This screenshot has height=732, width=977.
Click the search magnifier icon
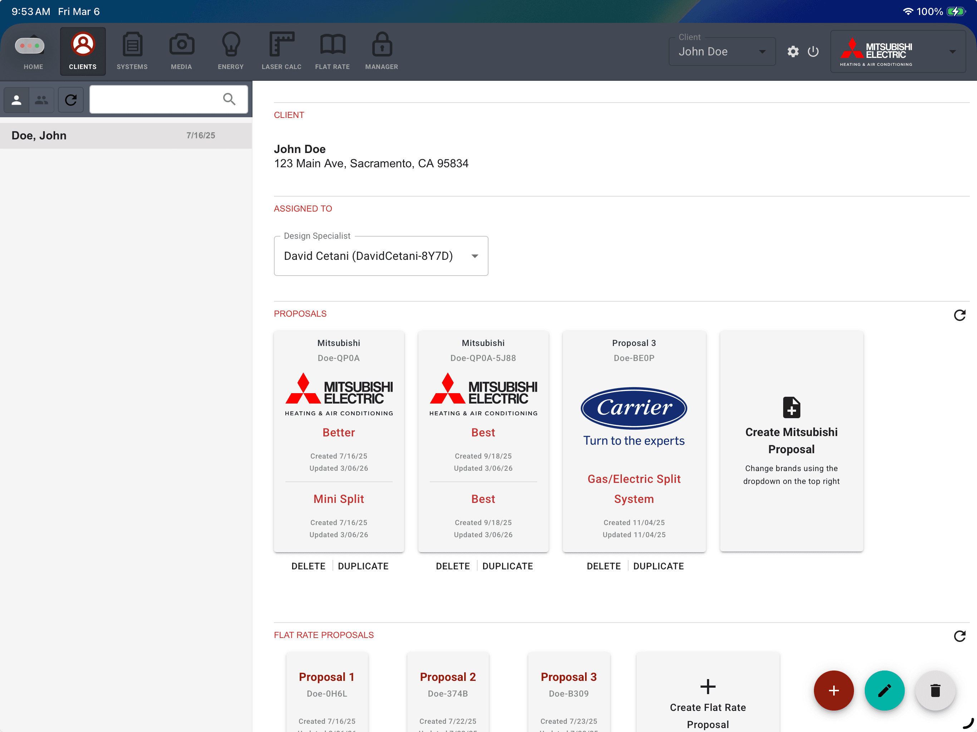pyautogui.click(x=229, y=99)
